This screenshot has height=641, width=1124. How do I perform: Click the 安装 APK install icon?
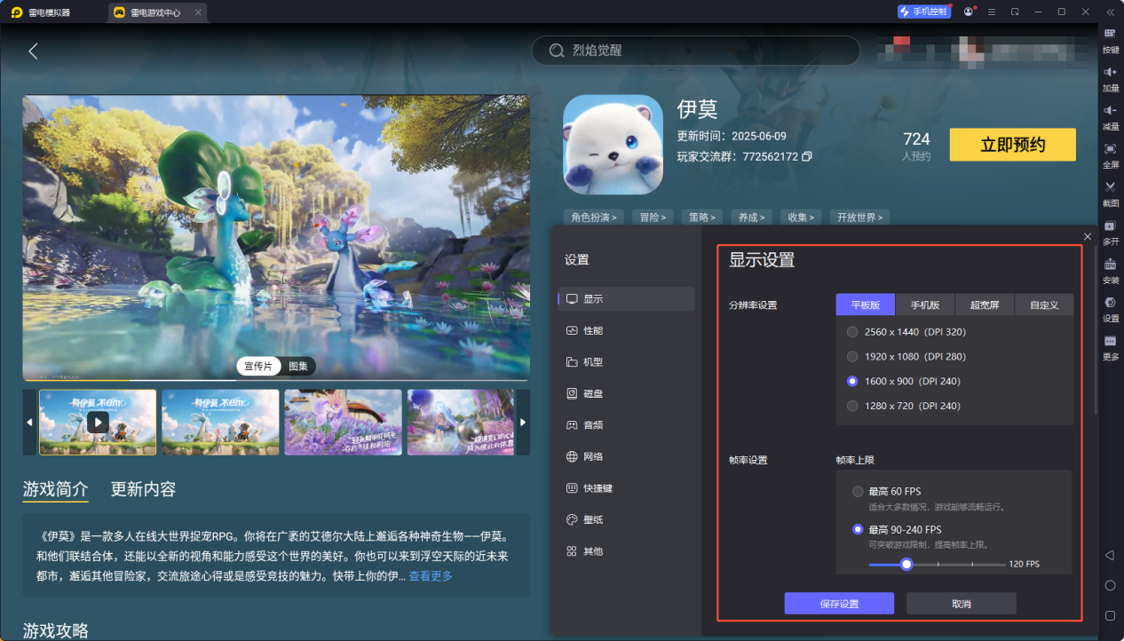[x=1109, y=266]
